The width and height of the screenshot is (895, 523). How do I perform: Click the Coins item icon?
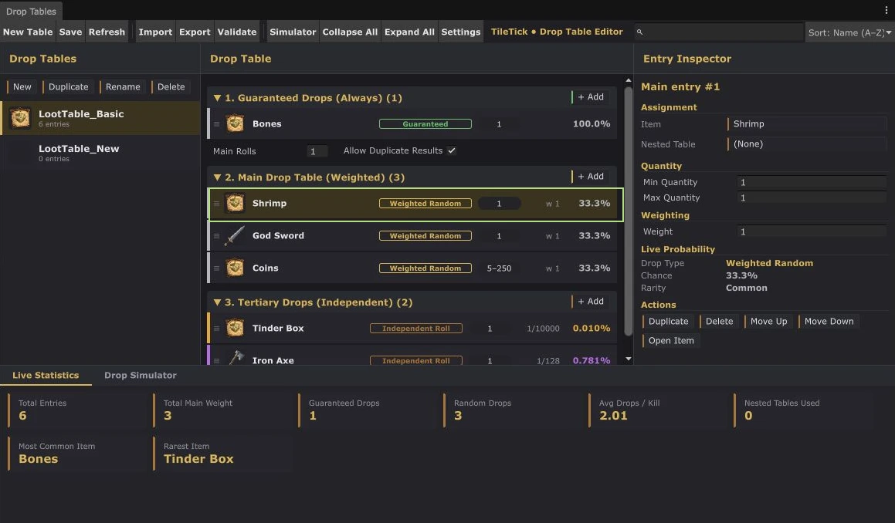(x=235, y=268)
